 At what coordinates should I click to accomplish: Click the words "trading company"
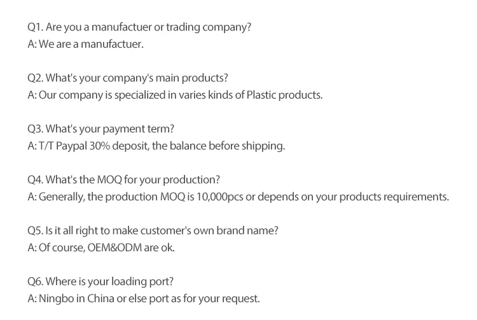pos(209,27)
